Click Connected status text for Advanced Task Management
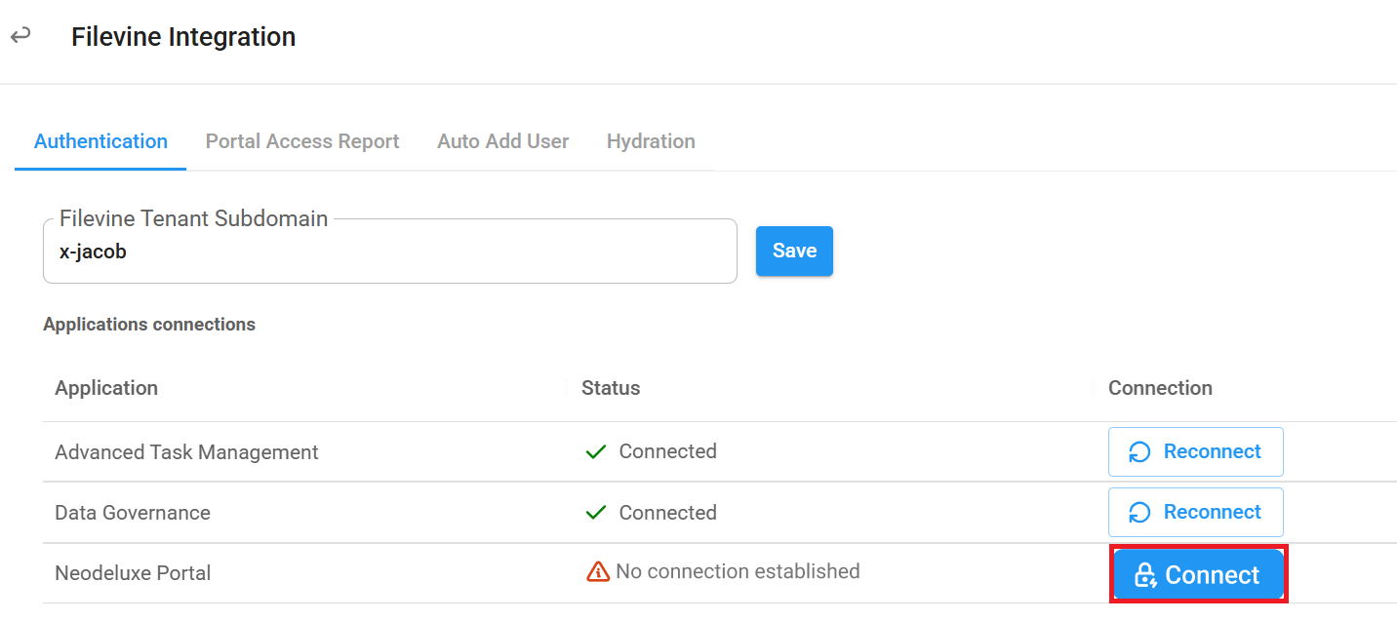 (667, 451)
